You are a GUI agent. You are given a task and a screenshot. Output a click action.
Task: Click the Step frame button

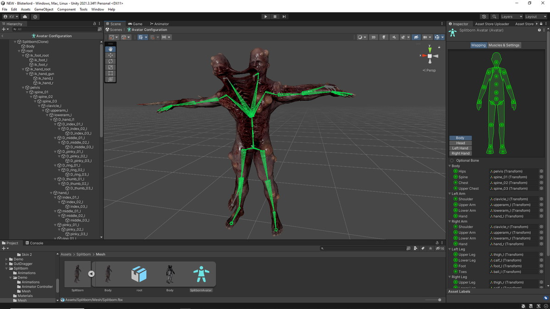click(284, 16)
